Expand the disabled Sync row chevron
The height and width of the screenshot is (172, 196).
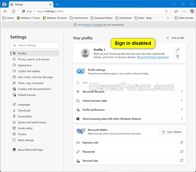(x=182, y=82)
